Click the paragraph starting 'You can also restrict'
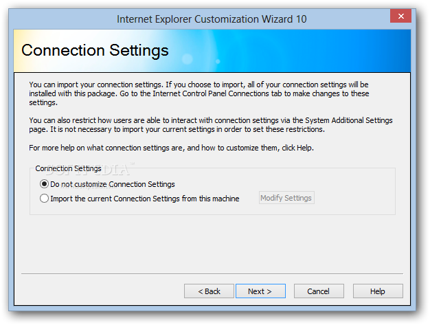Screen dimensions: 430x325 click(x=211, y=125)
